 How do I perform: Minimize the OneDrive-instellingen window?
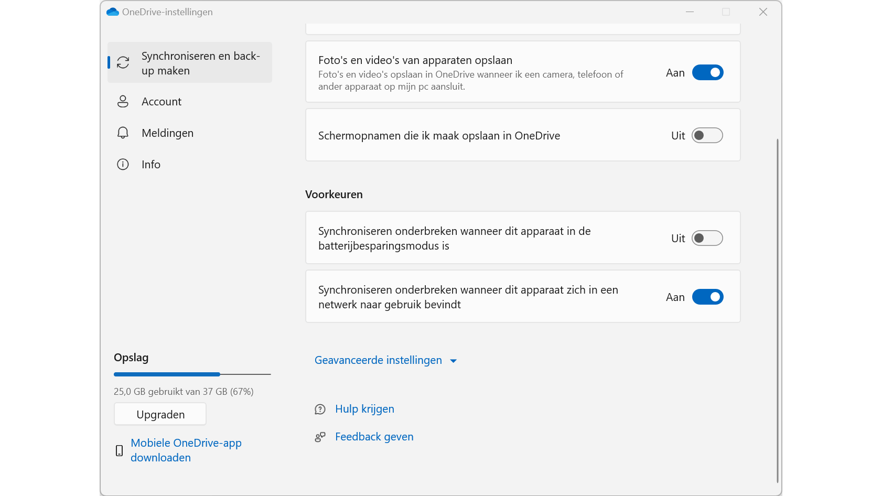(690, 12)
